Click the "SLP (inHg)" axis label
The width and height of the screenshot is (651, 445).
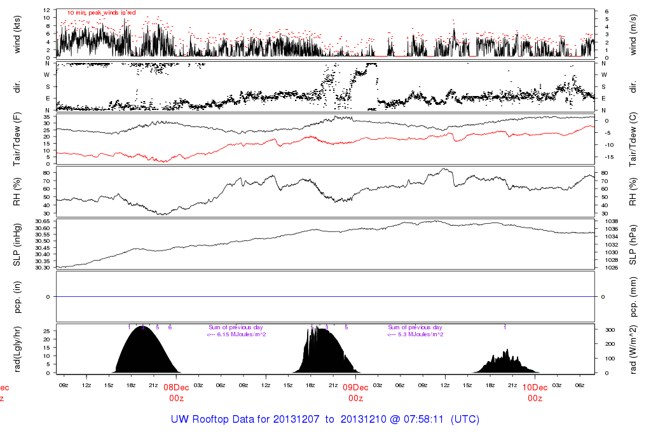pyautogui.click(x=17, y=245)
